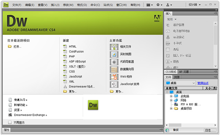This screenshot has width=220, height=135.
Task: Tick the 不再显示 checkbox
Action: (x=10, y=122)
